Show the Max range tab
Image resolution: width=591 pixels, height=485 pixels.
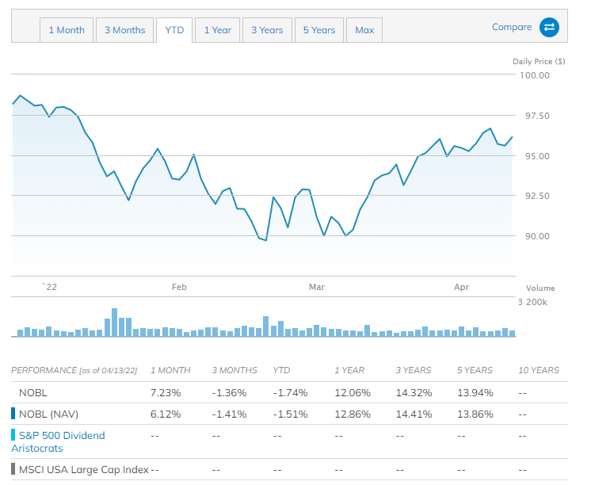click(x=364, y=30)
